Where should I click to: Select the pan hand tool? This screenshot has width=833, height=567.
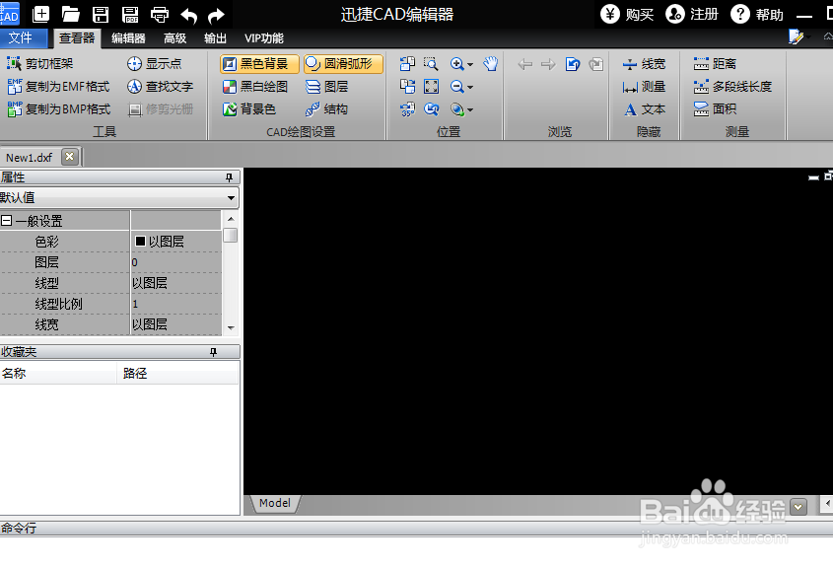click(490, 64)
